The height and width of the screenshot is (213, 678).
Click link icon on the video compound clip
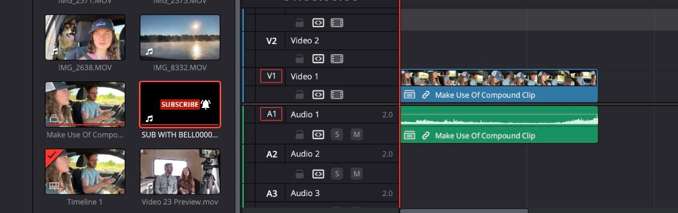click(x=426, y=95)
